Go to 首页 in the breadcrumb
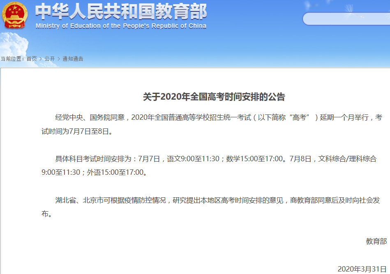 [32, 59]
